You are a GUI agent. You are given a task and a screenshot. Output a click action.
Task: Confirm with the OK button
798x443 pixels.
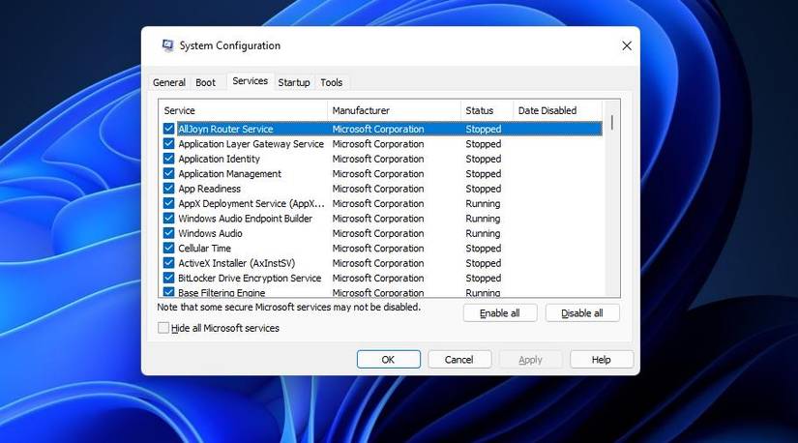click(x=388, y=360)
